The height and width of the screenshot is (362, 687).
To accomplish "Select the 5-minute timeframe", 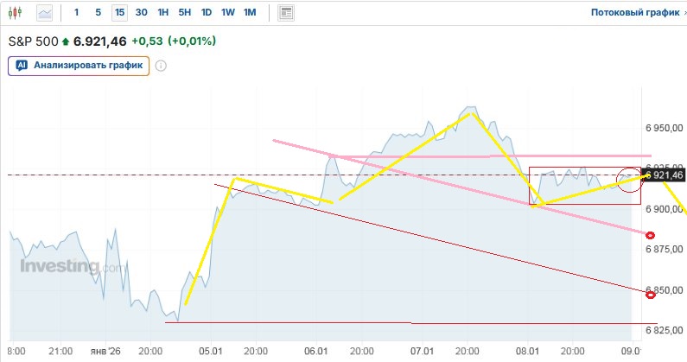I will coord(98,13).
